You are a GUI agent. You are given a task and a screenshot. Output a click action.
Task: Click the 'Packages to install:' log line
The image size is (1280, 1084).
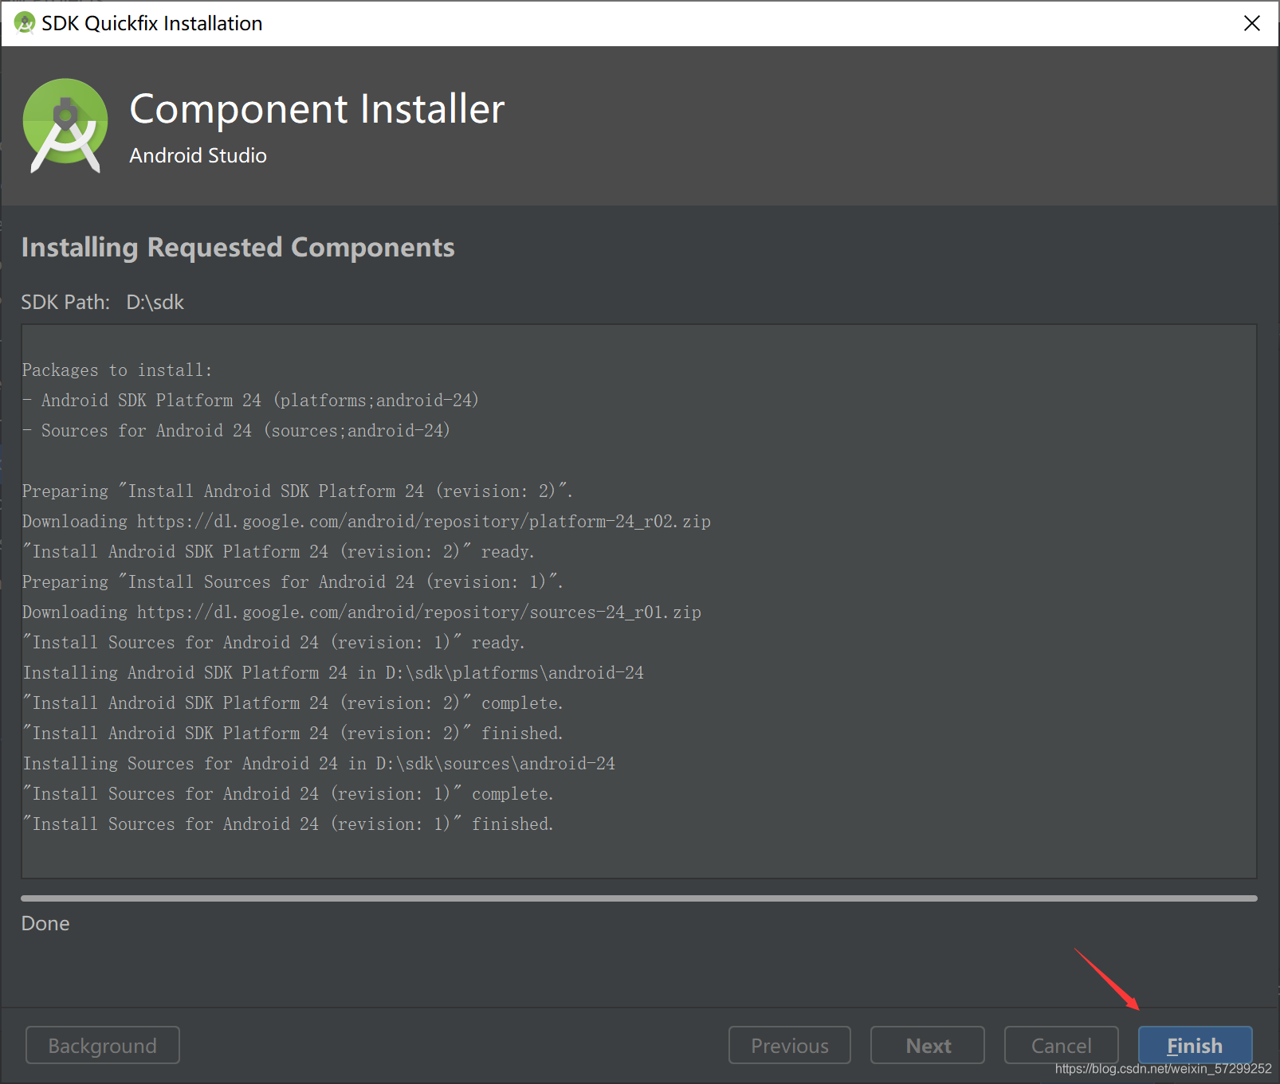click(117, 370)
